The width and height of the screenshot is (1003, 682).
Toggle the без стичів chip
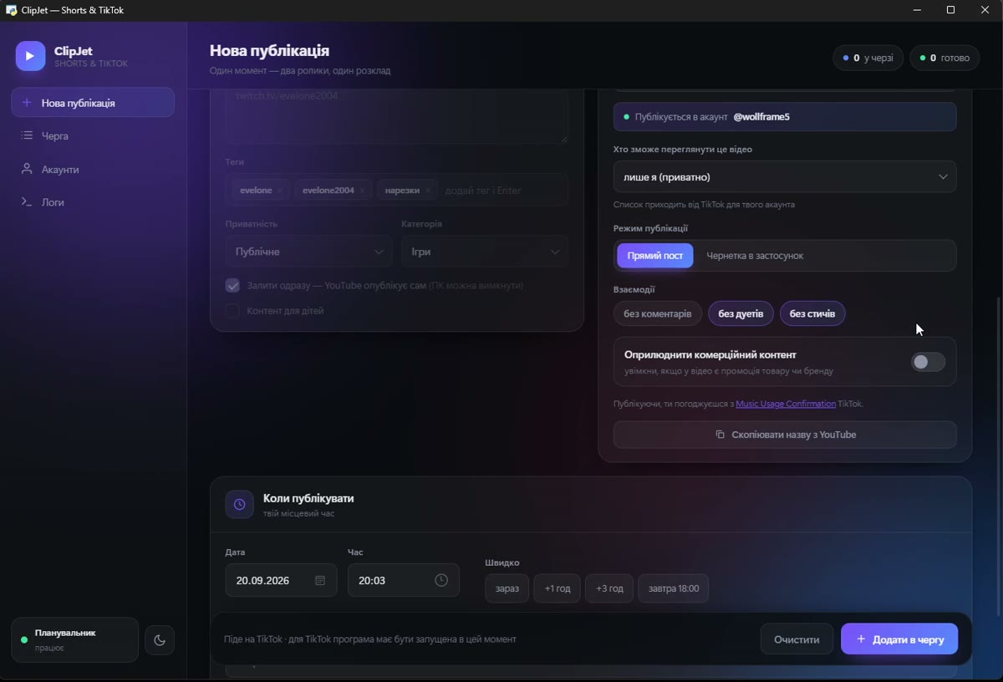coord(812,313)
